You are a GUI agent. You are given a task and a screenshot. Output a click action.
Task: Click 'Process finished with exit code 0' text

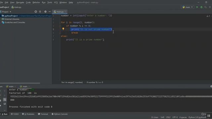(31, 107)
